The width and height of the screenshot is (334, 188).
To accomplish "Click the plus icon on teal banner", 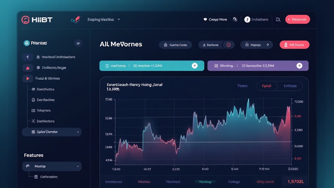I will click(x=195, y=66).
